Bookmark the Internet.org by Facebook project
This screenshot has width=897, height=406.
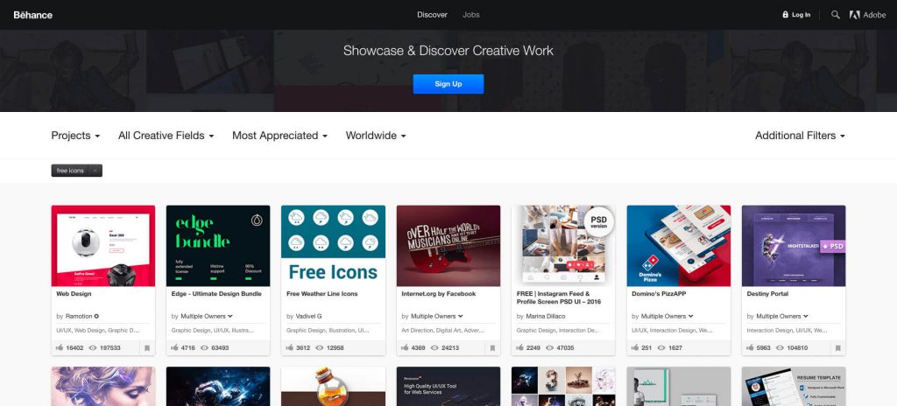(492, 347)
